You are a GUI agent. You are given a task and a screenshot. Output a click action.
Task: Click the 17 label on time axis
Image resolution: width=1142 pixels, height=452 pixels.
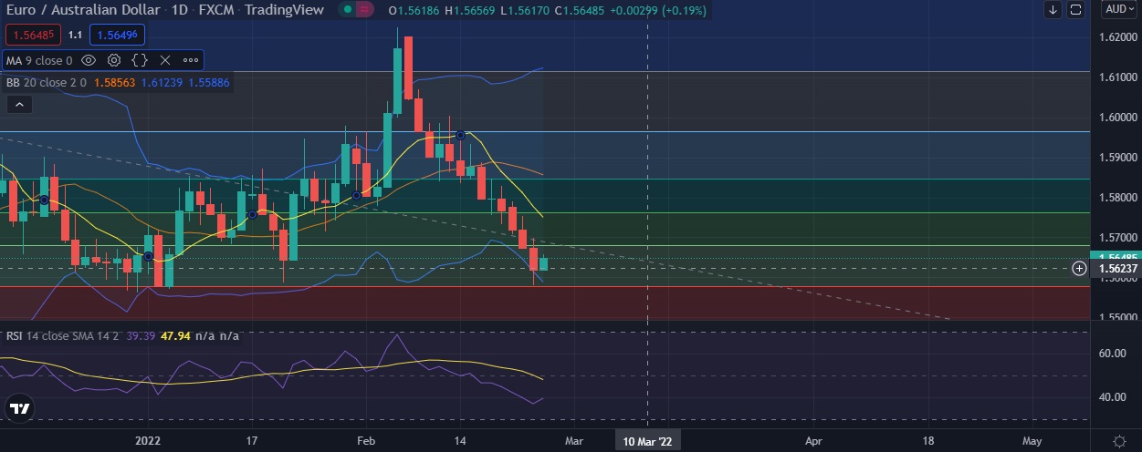click(251, 440)
